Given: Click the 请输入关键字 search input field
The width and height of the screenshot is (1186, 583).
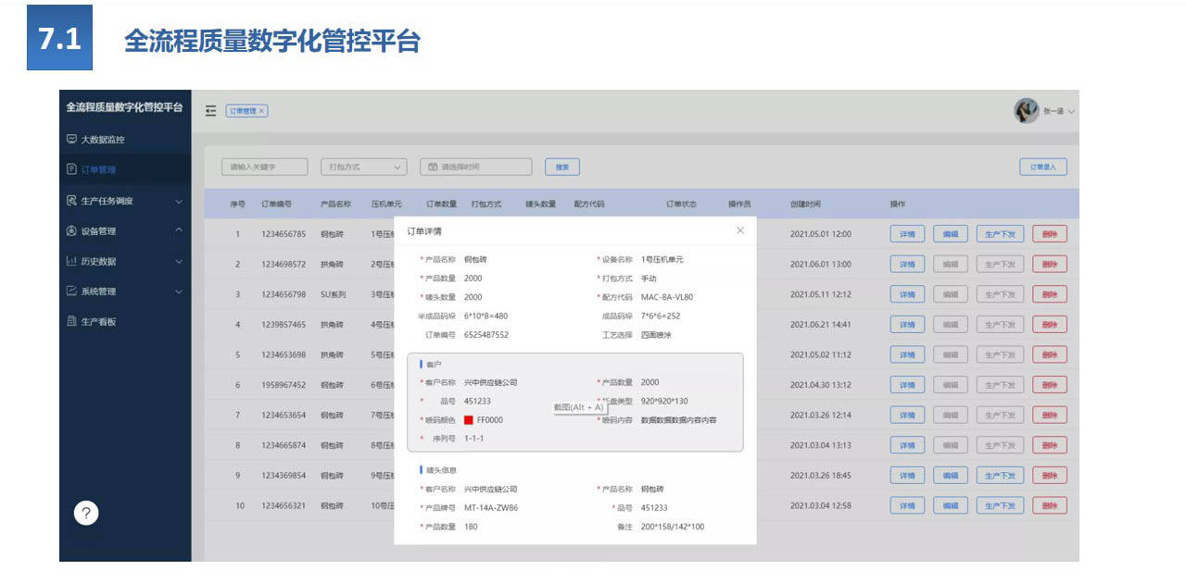Looking at the screenshot, I should point(264,167).
